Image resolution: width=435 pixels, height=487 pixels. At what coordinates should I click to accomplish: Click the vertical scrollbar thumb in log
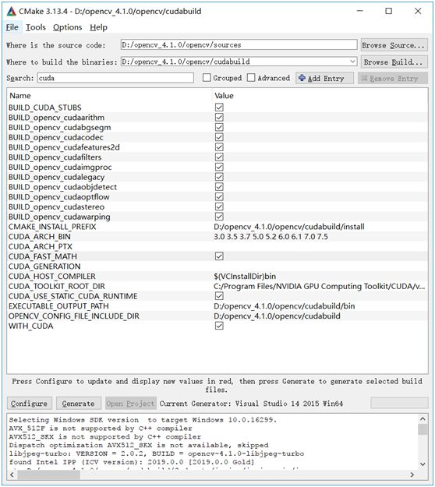423,429
